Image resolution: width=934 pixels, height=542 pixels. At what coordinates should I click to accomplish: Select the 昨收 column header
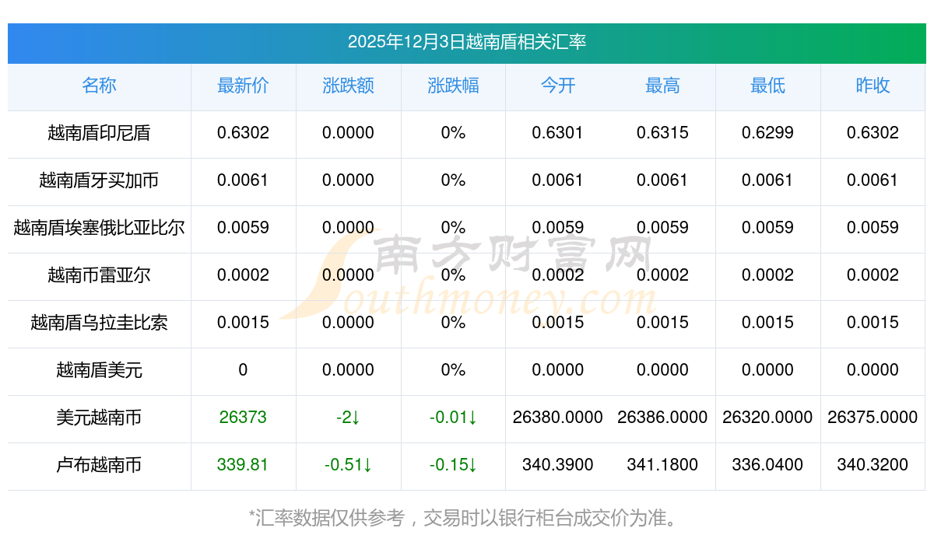point(873,86)
